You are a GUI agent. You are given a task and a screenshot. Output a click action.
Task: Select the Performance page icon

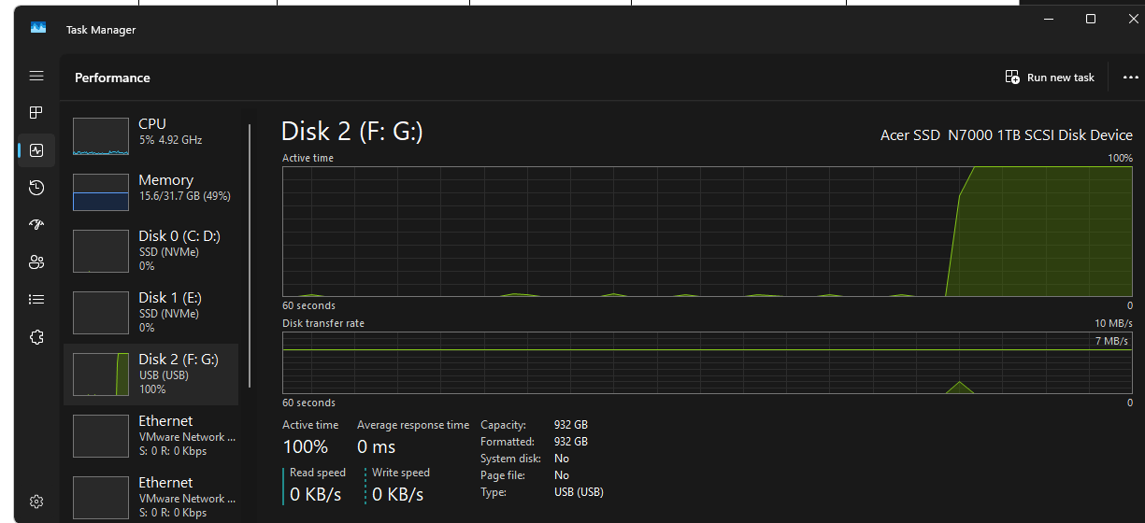[x=36, y=149]
